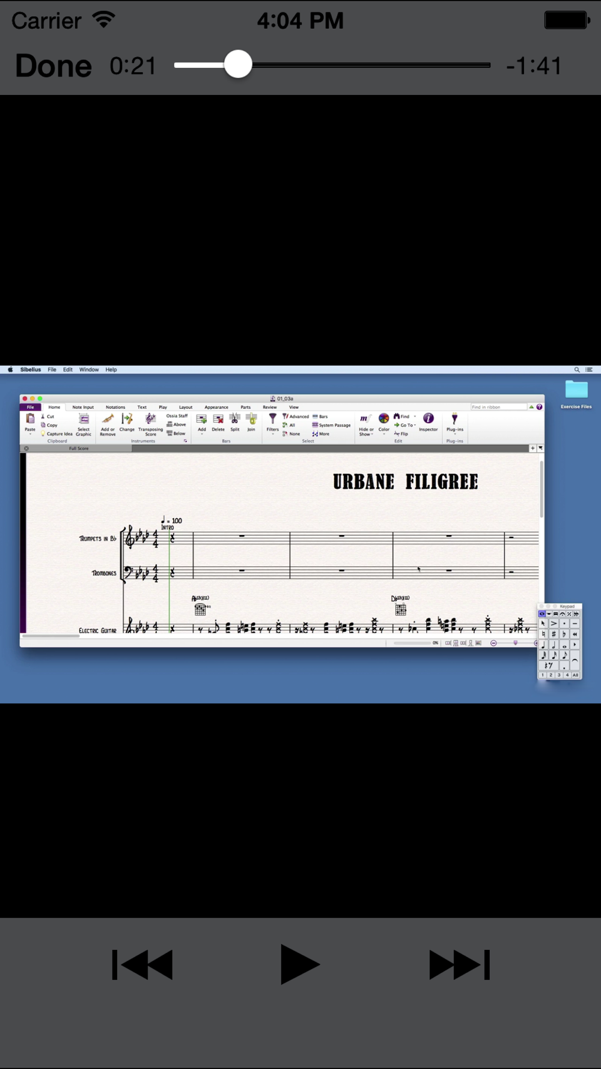Viewport: 601px width, 1069px height.
Task: Collapse the ribbon with the green arrow
Action: point(531,407)
